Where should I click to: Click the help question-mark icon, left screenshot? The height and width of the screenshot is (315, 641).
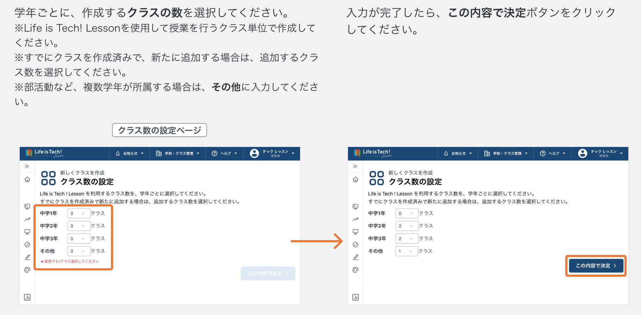pos(214,153)
